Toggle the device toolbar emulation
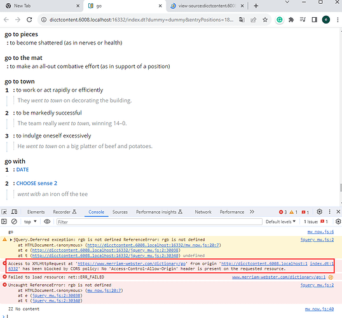 pos(15,212)
